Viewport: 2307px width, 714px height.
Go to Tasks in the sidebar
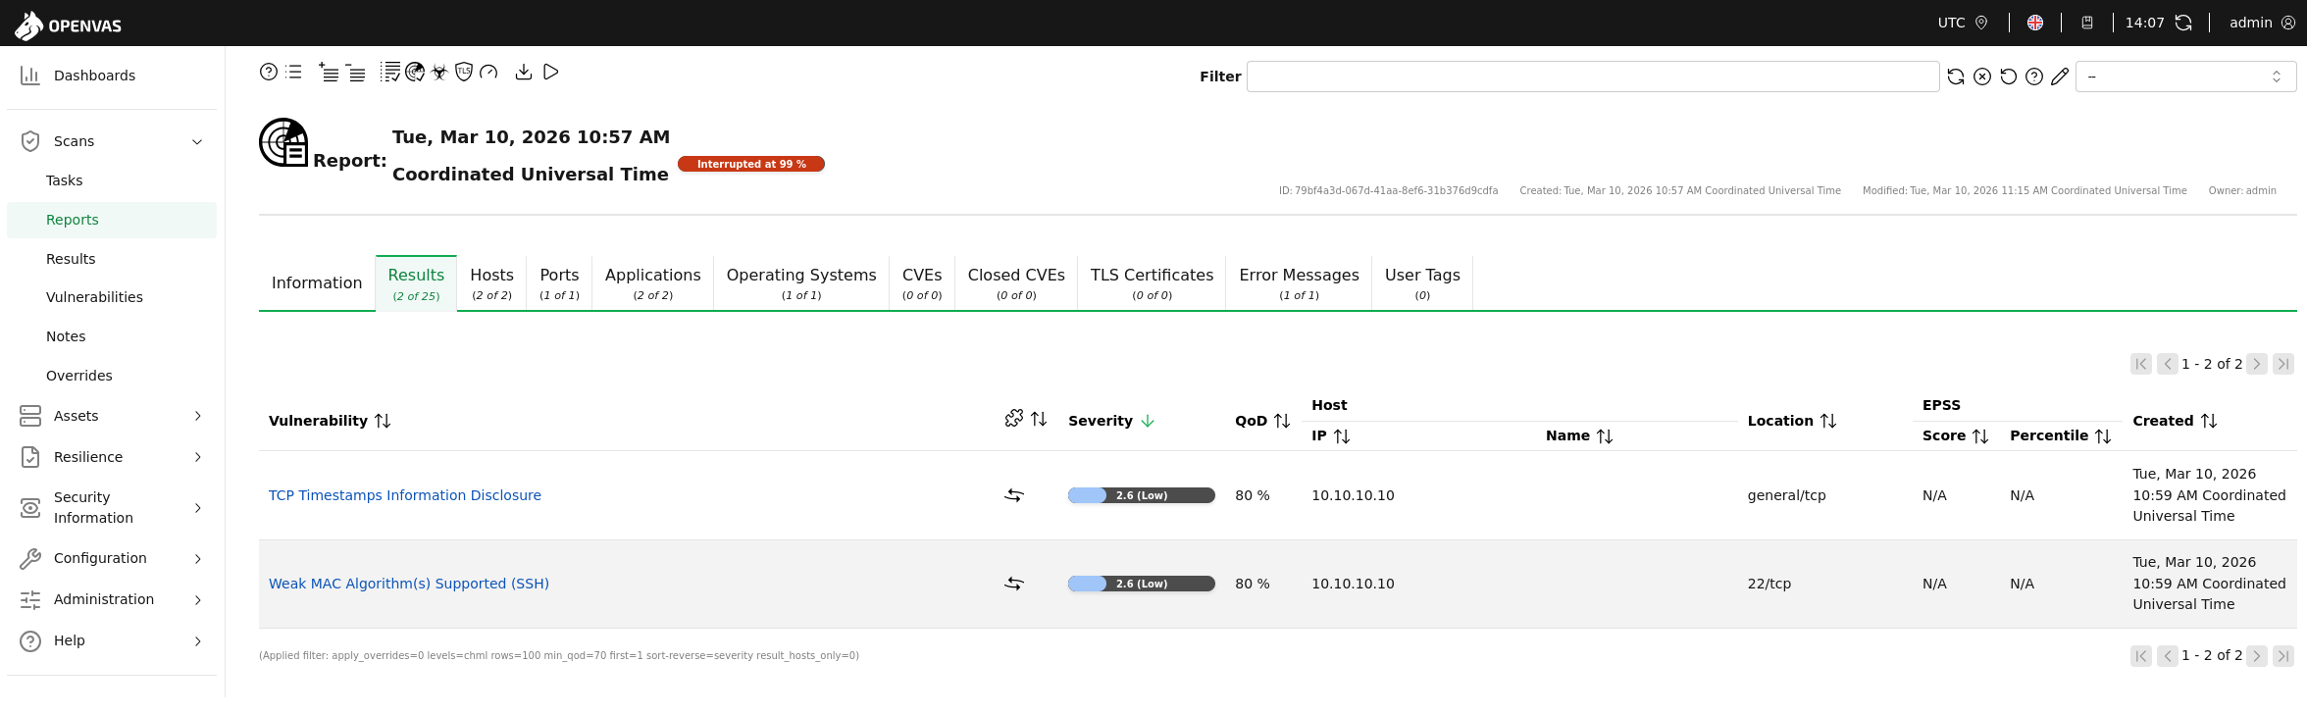point(64,180)
